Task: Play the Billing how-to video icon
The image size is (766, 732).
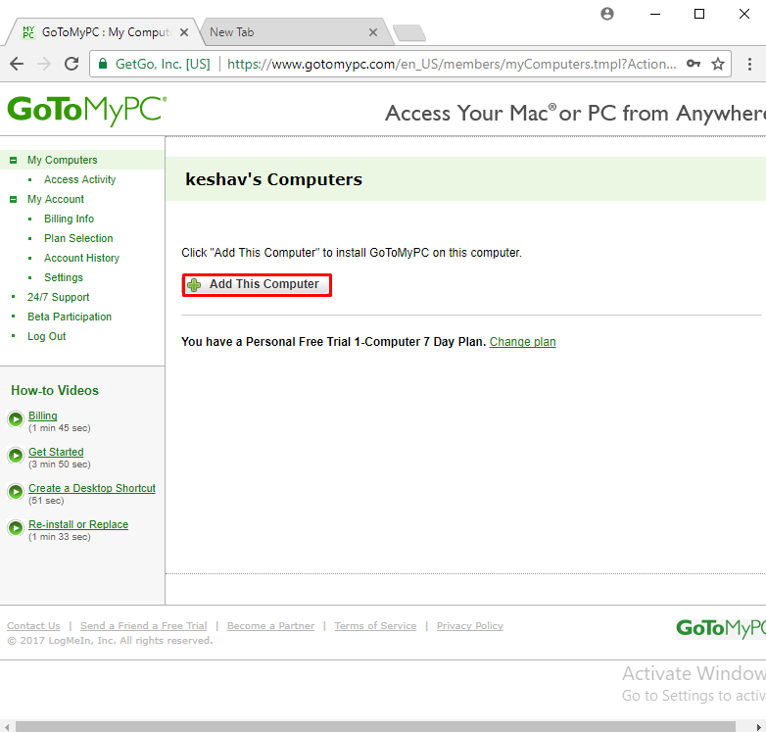Action: (x=16, y=419)
